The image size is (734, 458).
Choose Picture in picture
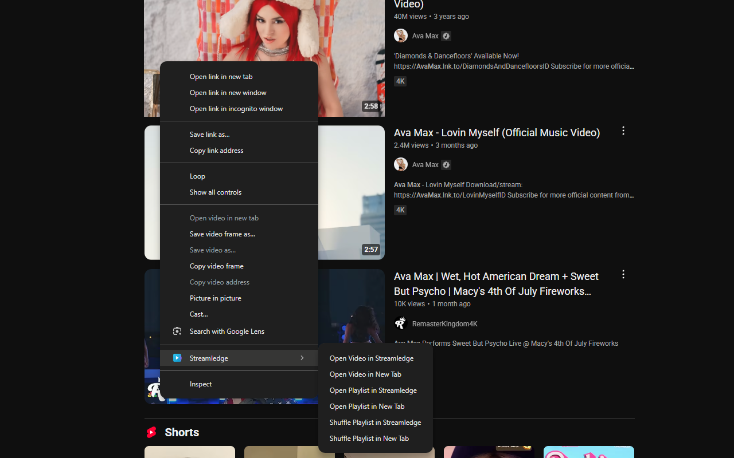pos(239,298)
